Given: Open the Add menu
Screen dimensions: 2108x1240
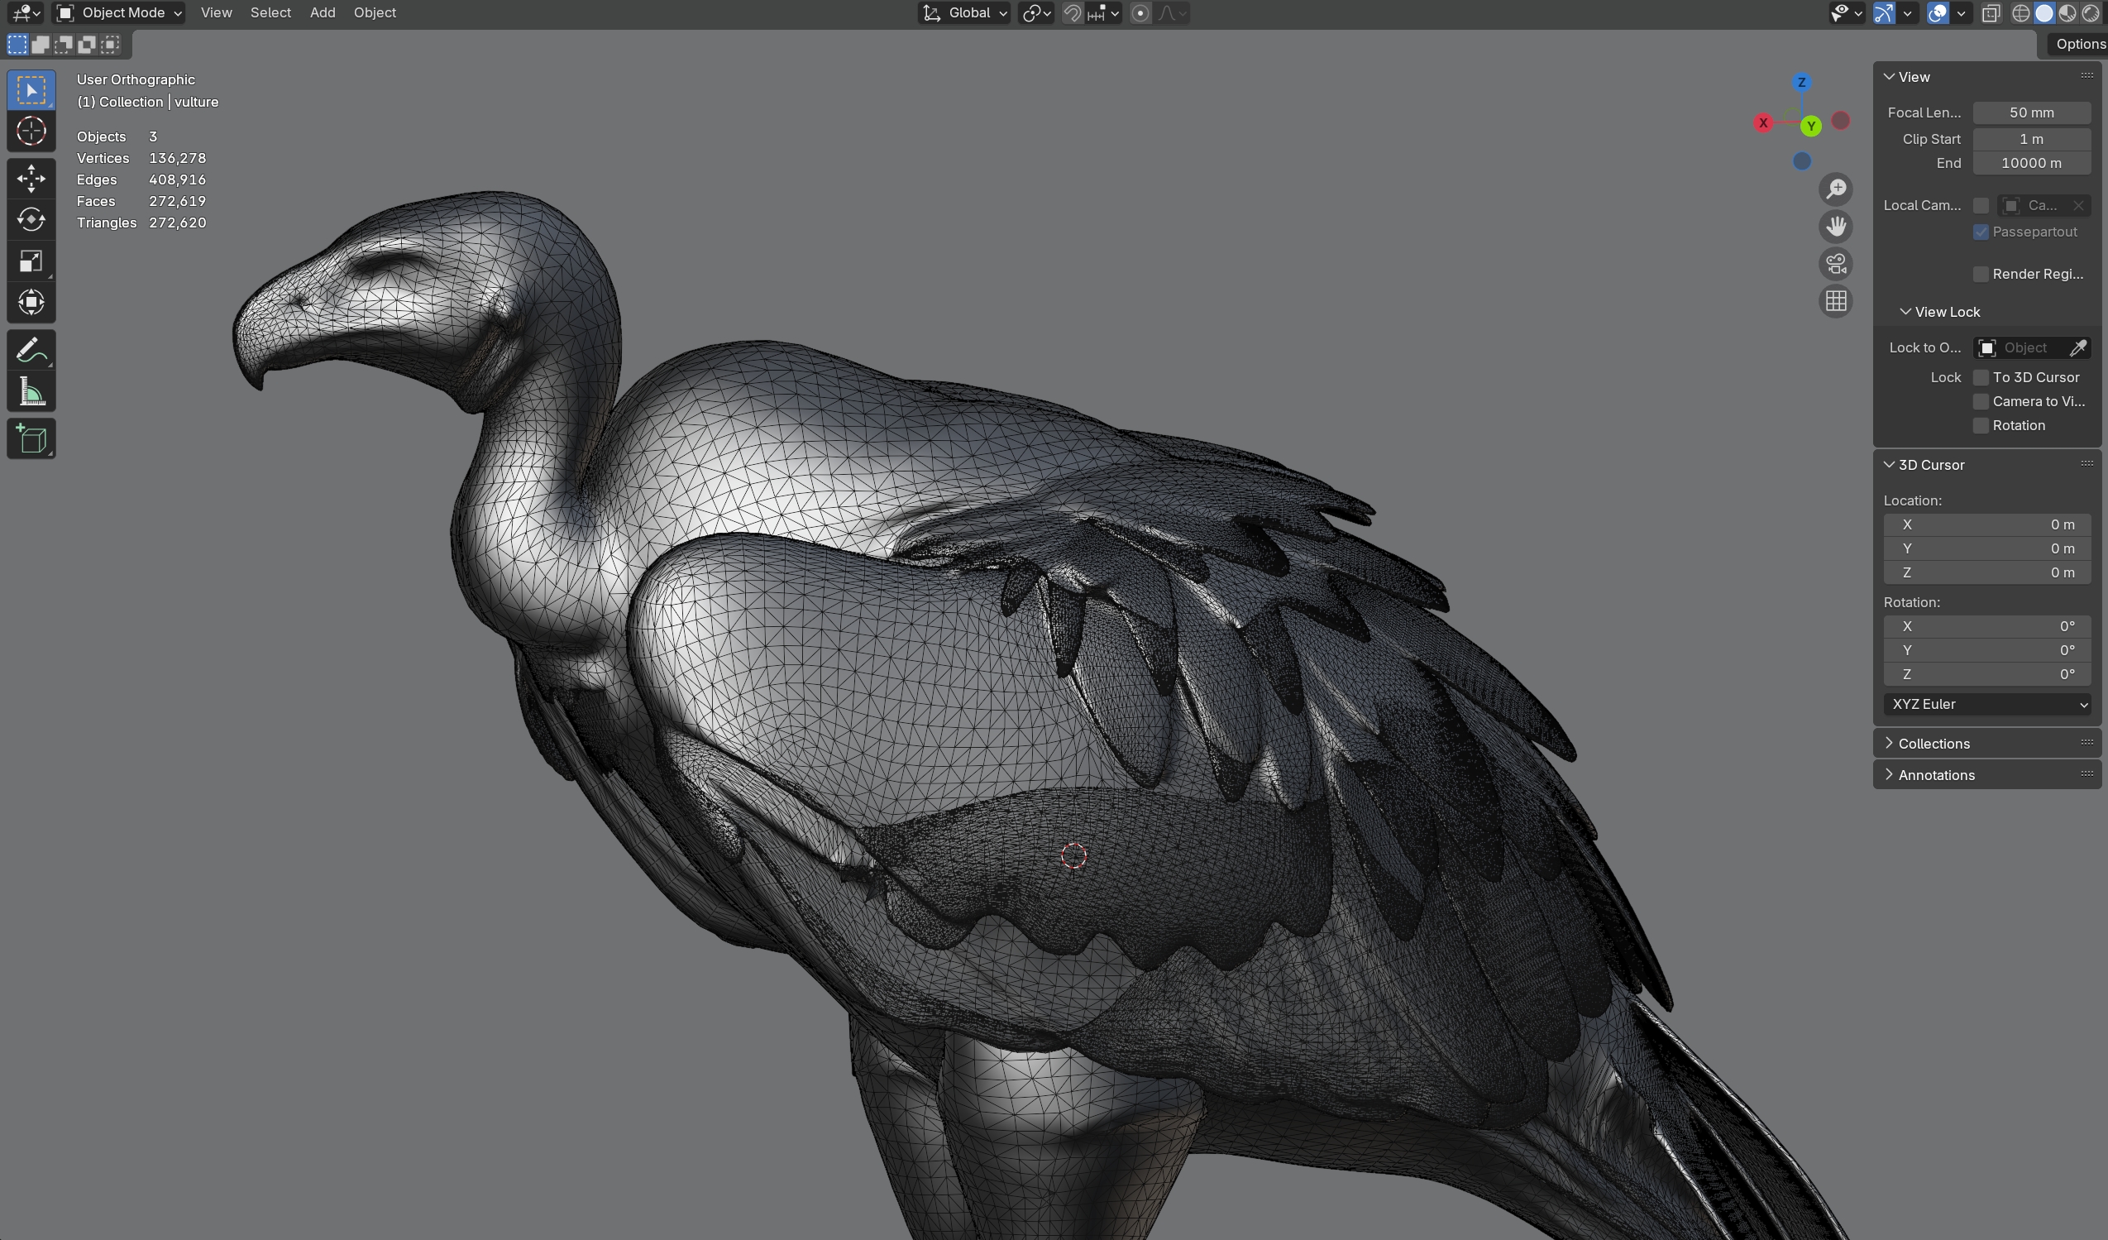Looking at the screenshot, I should pyautogui.click(x=322, y=12).
